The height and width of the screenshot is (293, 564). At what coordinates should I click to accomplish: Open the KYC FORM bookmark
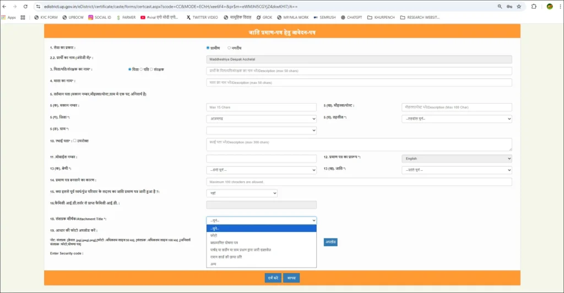pos(46,17)
